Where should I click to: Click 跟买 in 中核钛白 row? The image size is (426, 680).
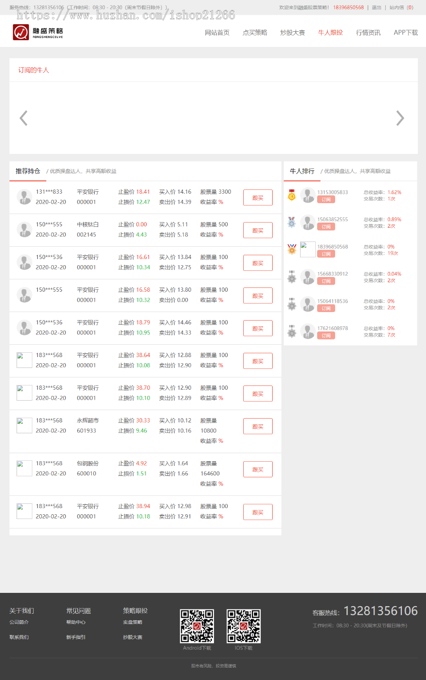click(x=258, y=230)
